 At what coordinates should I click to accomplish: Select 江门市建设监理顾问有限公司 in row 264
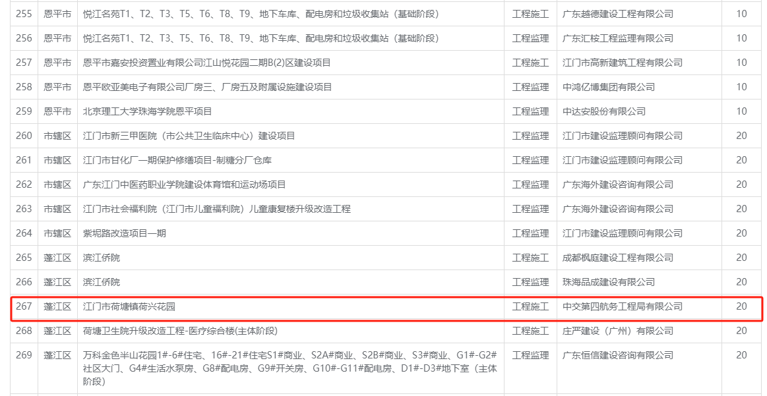pos(622,234)
